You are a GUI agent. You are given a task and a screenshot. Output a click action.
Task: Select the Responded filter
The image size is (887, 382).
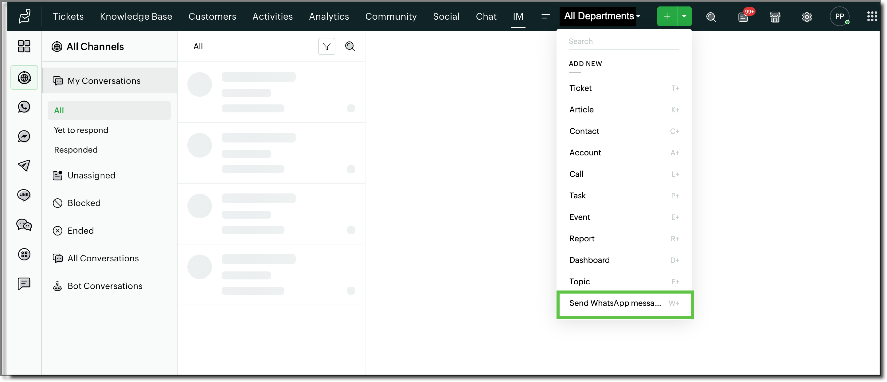pos(76,149)
